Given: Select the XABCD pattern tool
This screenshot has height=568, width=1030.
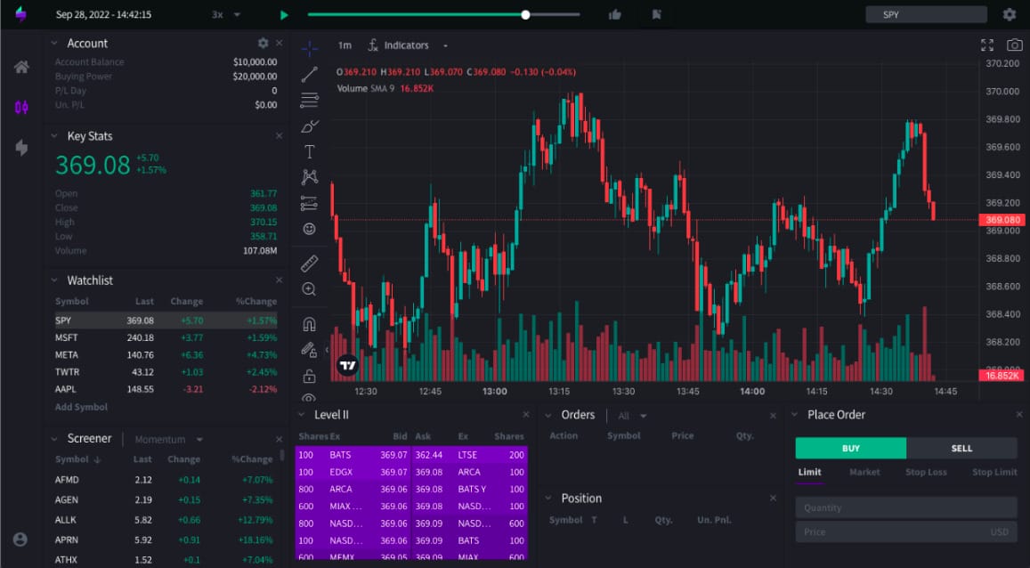Looking at the screenshot, I should (x=309, y=176).
